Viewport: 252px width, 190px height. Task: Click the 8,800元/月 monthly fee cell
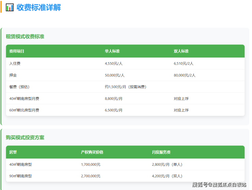(x=113, y=98)
